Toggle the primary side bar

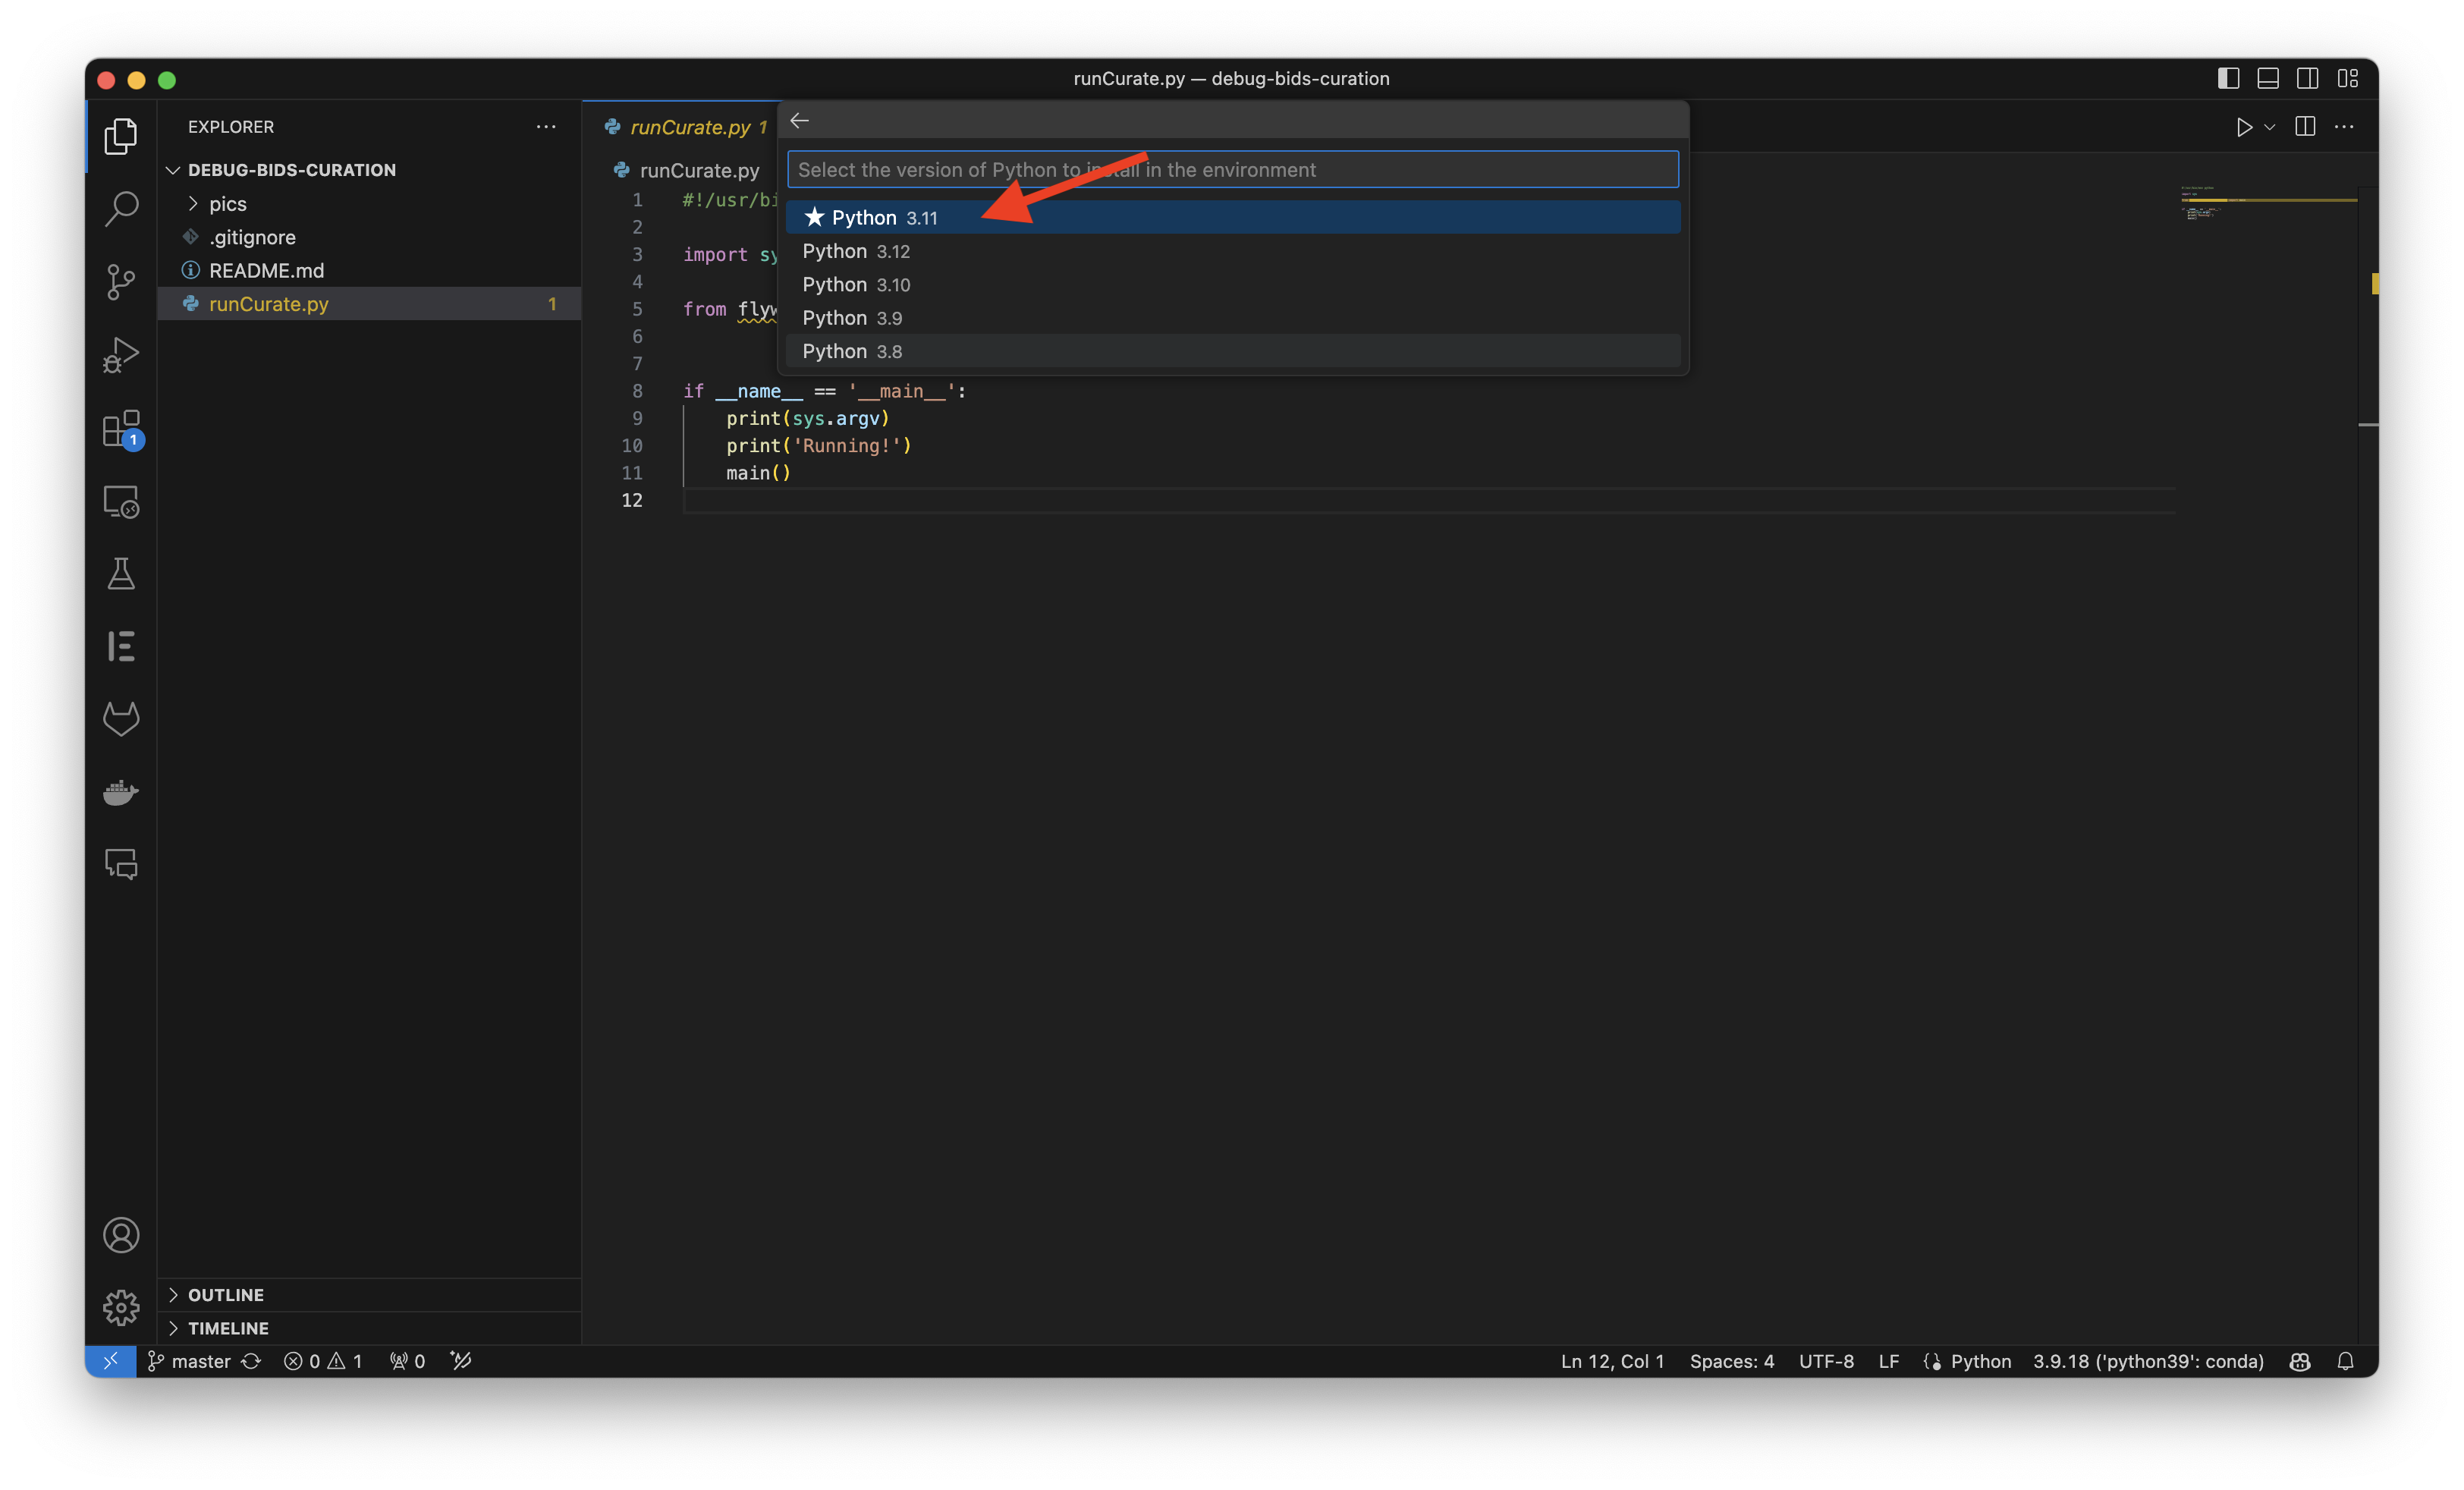2228,78
